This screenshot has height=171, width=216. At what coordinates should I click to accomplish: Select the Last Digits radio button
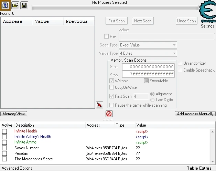152,100
